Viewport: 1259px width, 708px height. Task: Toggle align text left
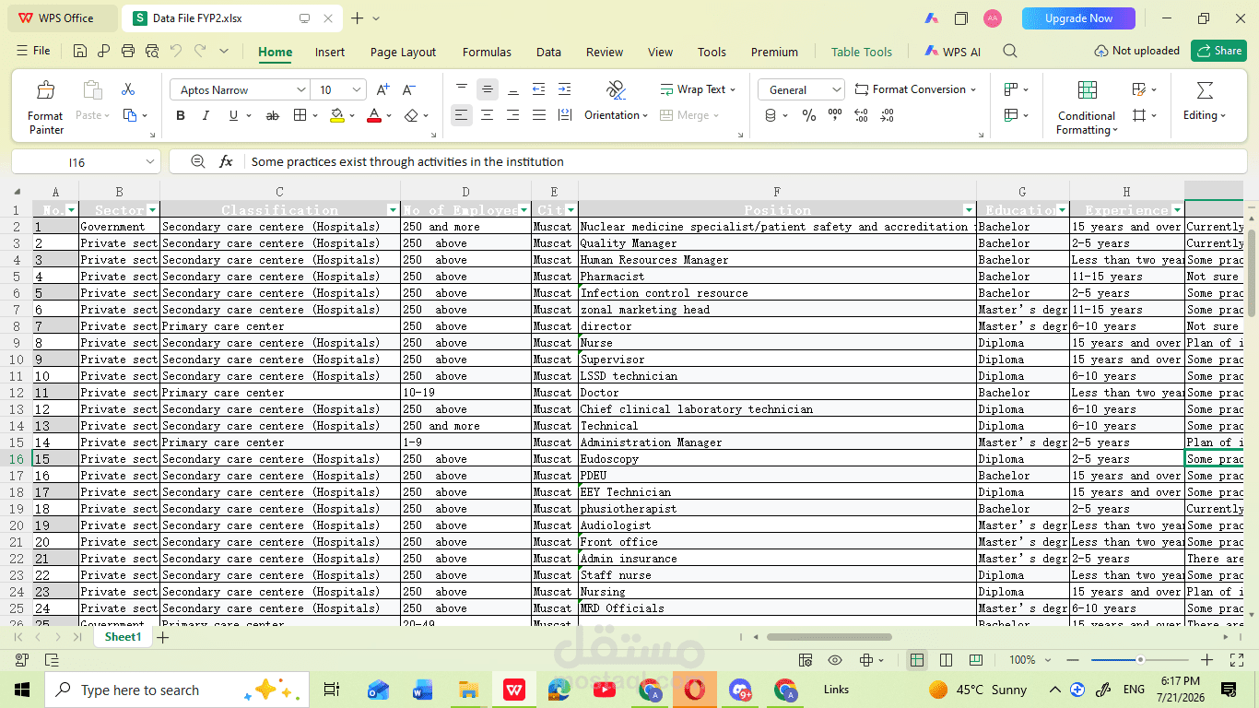click(462, 115)
